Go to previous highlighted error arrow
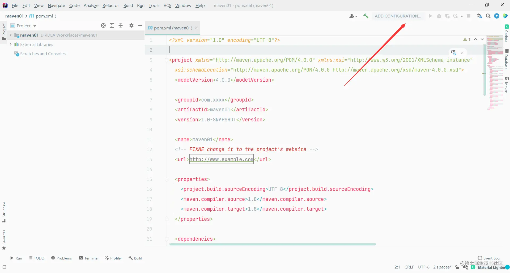This screenshot has height=273, width=510. coord(475,39)
